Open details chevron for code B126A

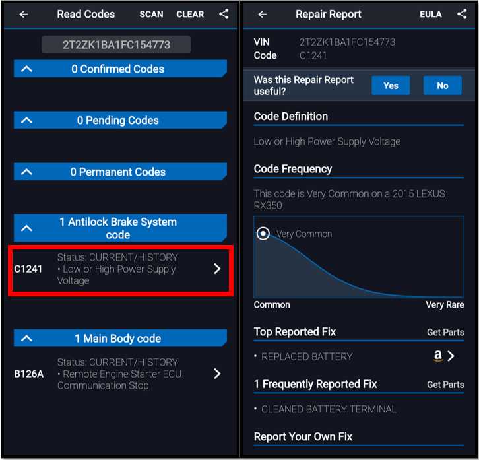[217, 374]
